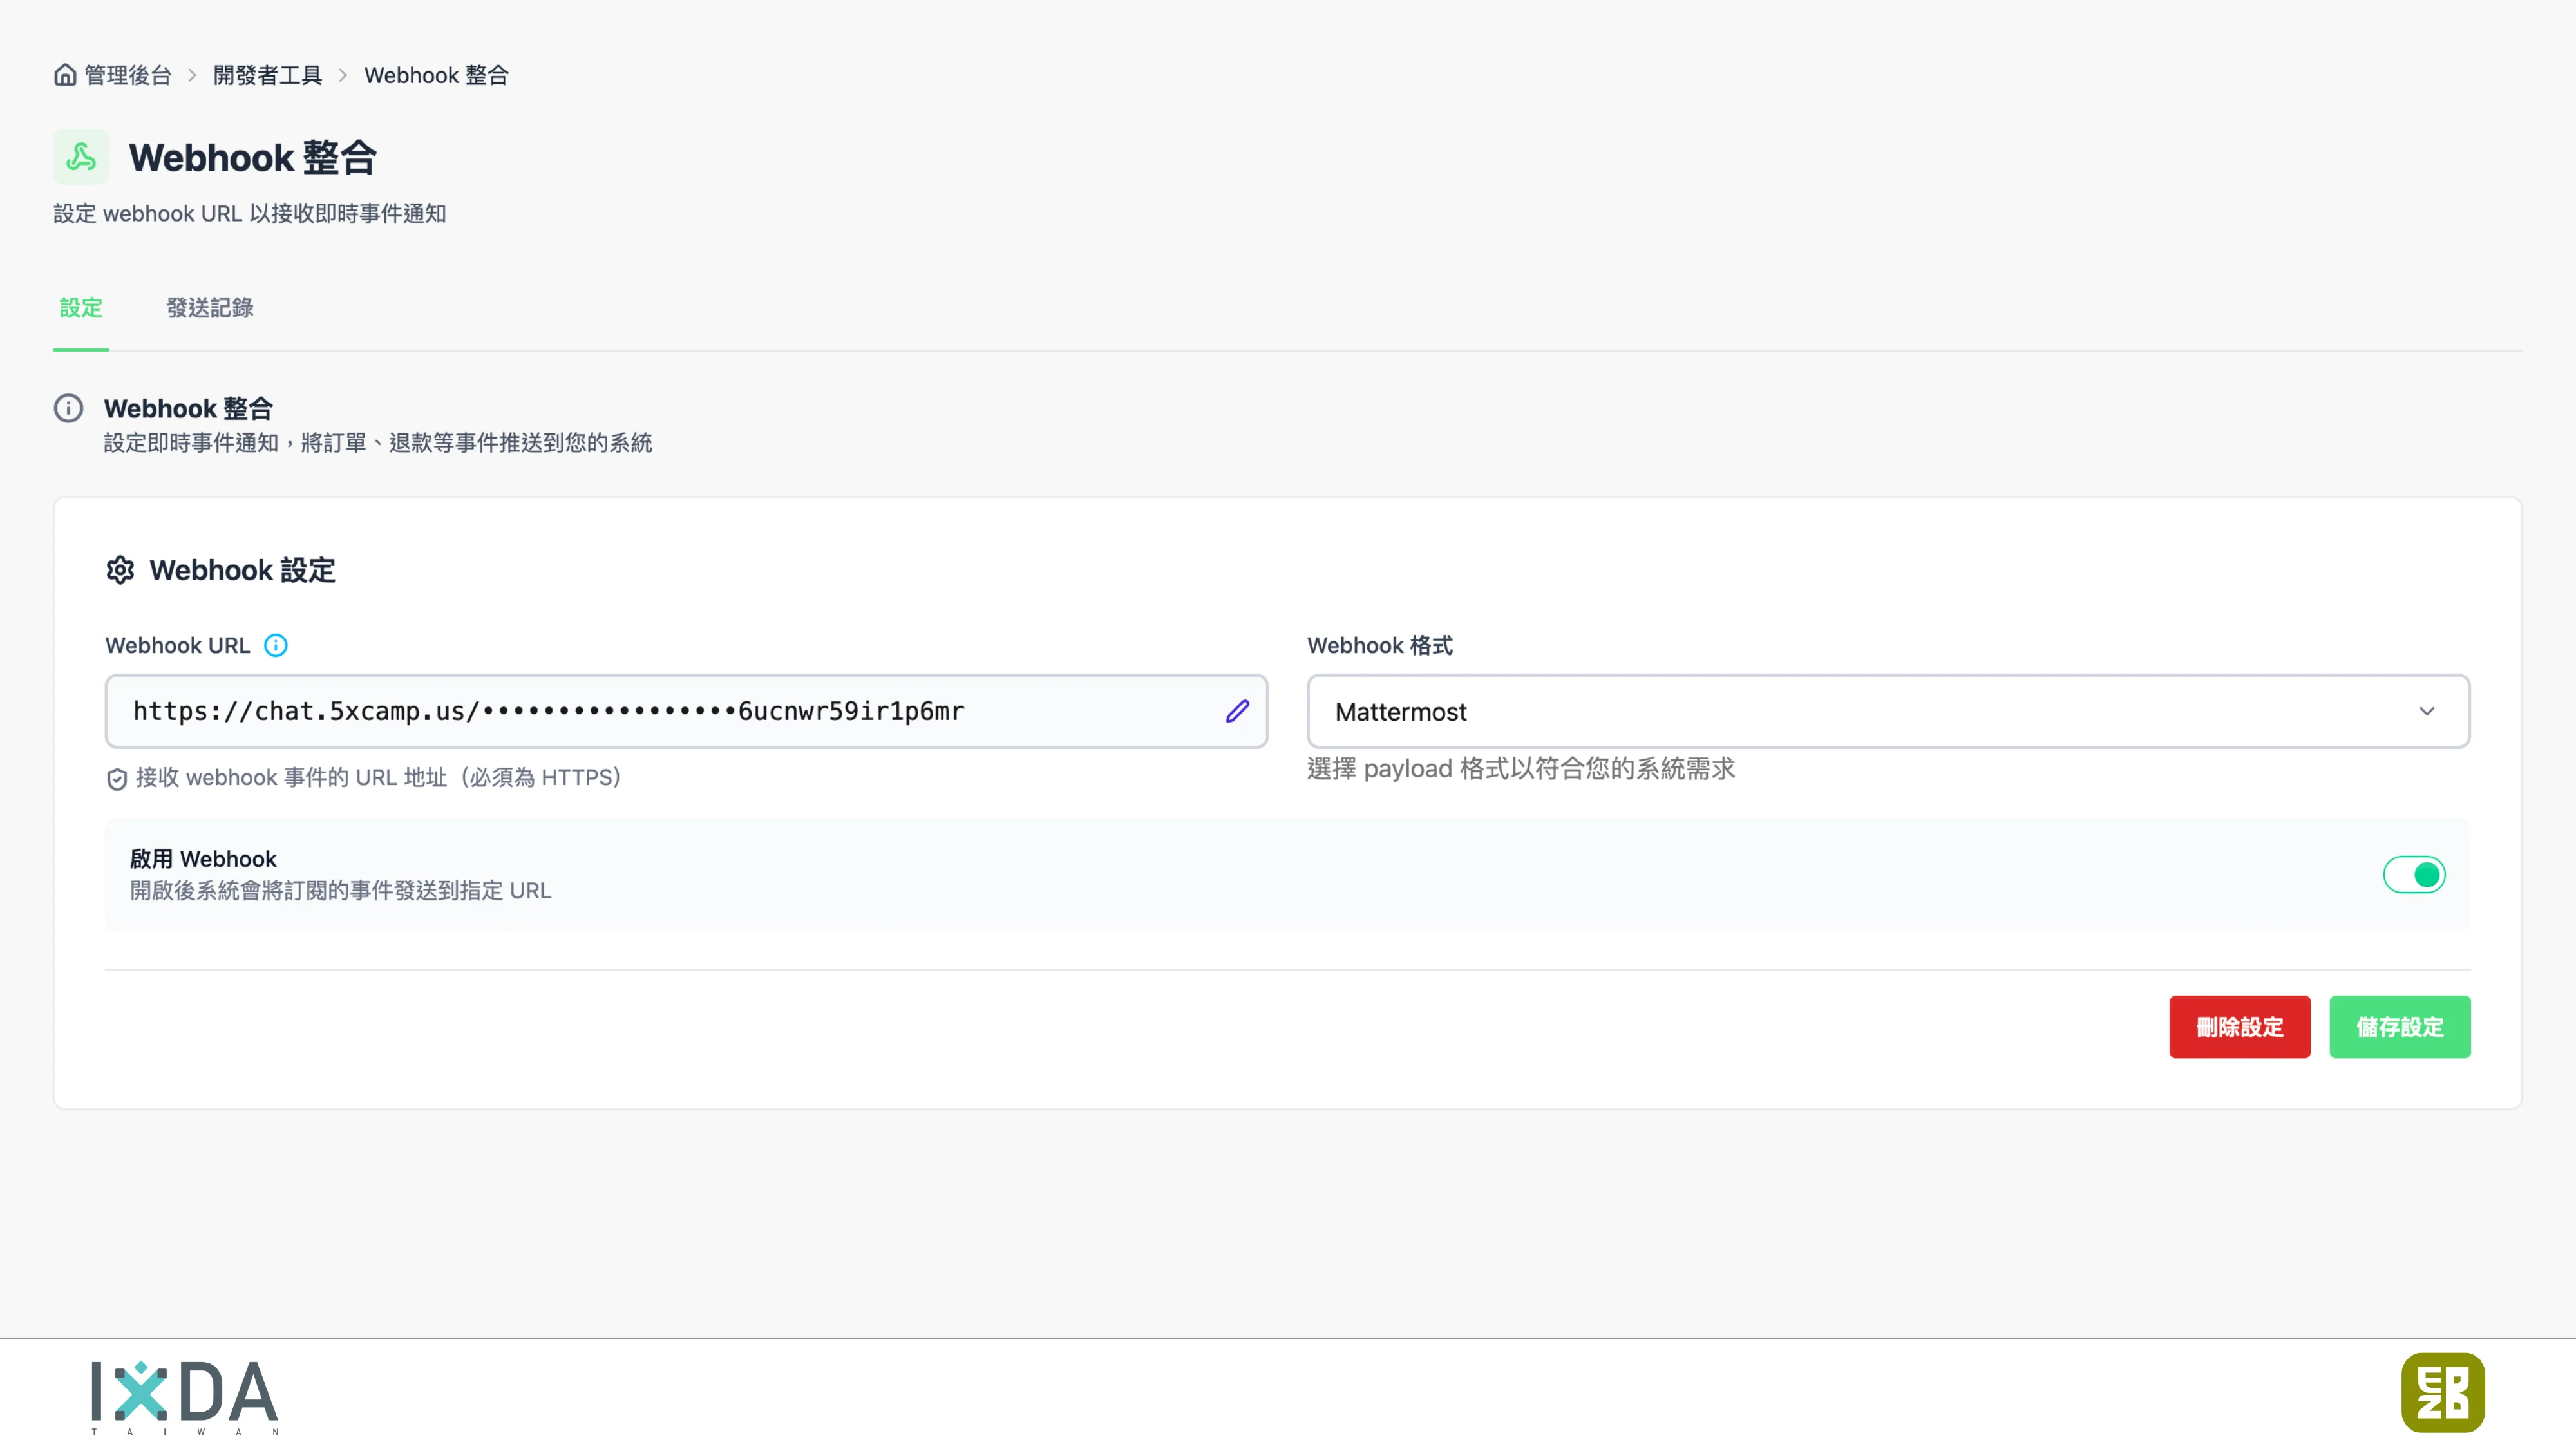
Task: Click the green 儲存設定 button
Action: 2399,1027
